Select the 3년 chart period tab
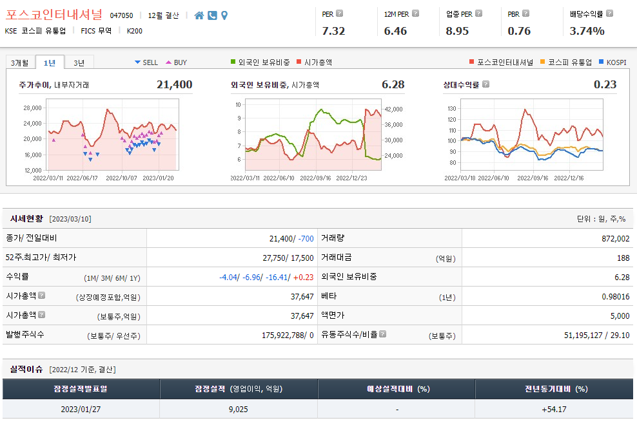The image size is (637, 425). coord(79,62)
